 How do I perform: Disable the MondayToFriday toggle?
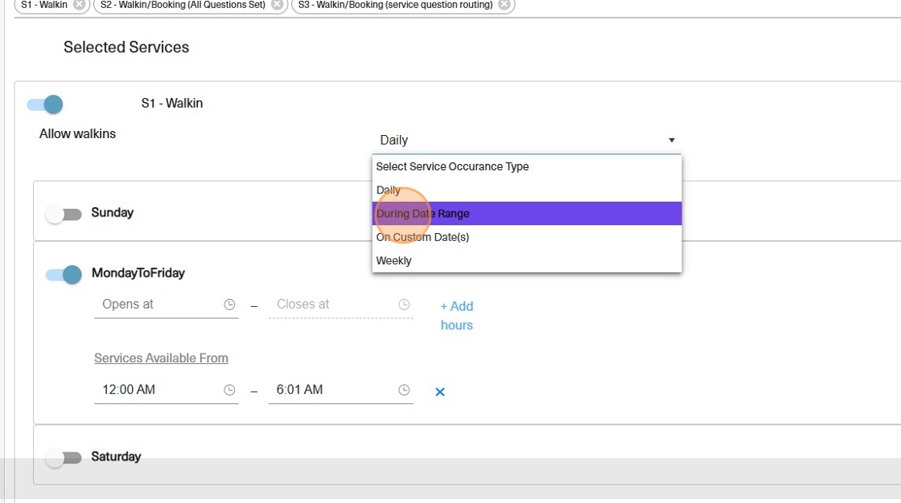point(64,275)
